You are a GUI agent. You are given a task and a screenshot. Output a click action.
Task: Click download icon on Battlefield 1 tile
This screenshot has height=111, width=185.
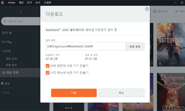(x=160, y=64)
